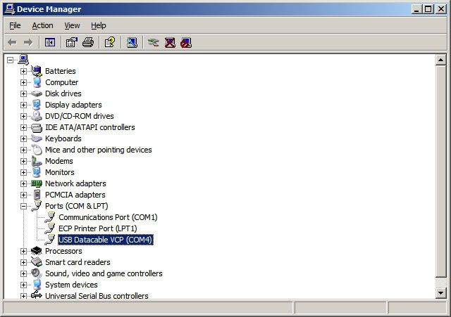The image size is (451, 317).
Task: Select Communications Port (COM1)
Action: click(x=108, y=217)
